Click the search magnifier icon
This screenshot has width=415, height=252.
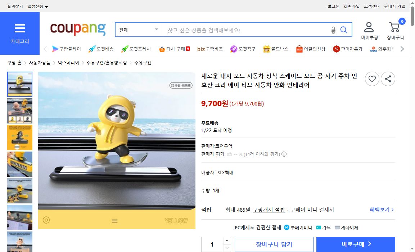click(343, 30)
